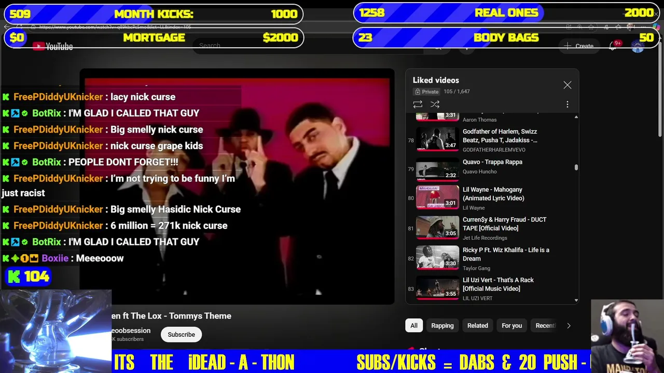Open the Create button

tap(579, 46)
